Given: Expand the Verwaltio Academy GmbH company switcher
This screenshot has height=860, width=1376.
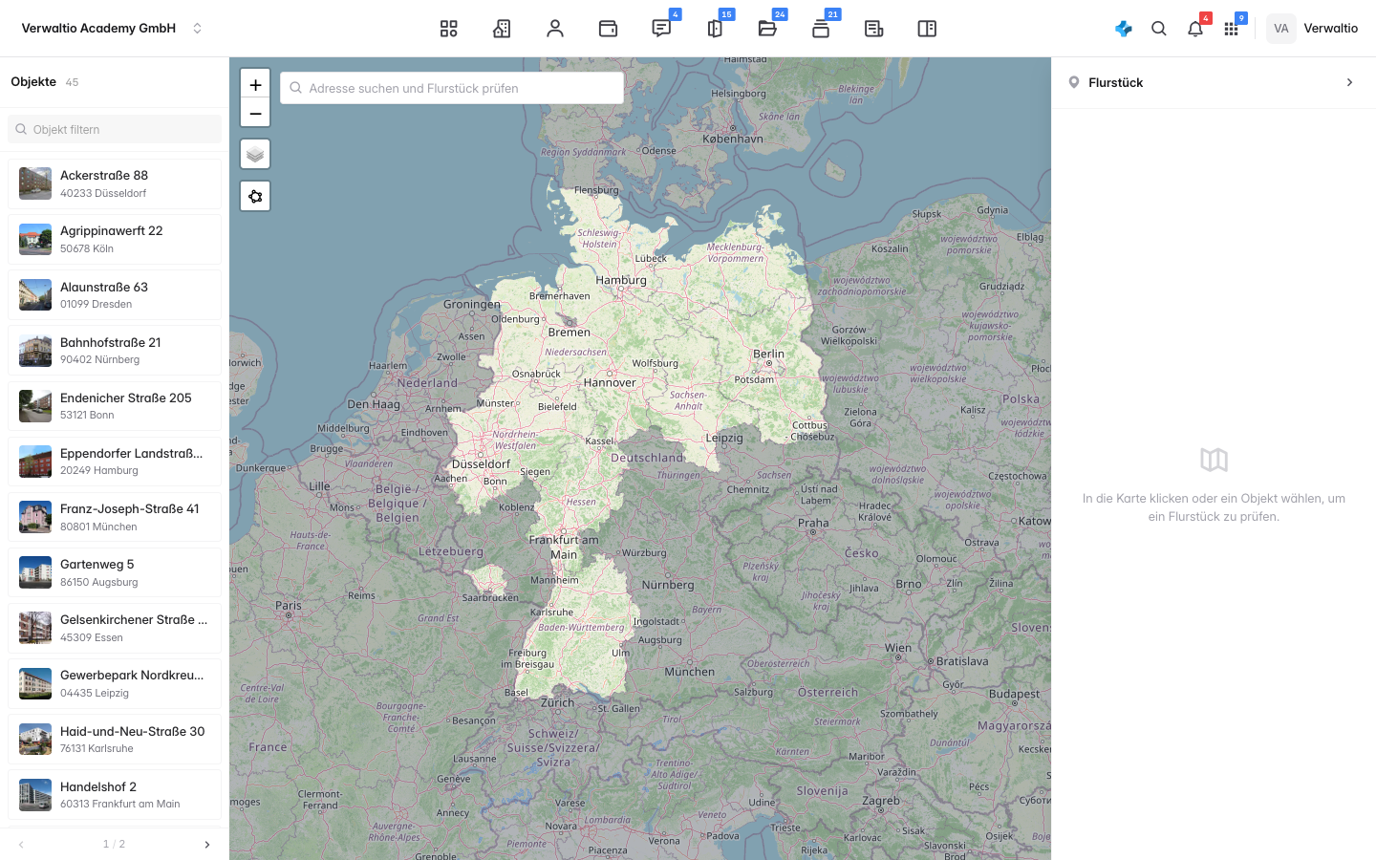Looking at the screenshot, I should pyautogui.click(x=113, y=29).
